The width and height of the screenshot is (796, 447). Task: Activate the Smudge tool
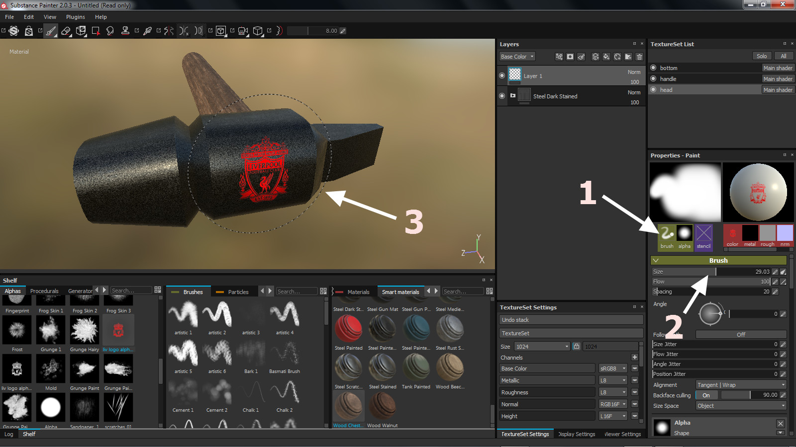(x=110, y=31)
